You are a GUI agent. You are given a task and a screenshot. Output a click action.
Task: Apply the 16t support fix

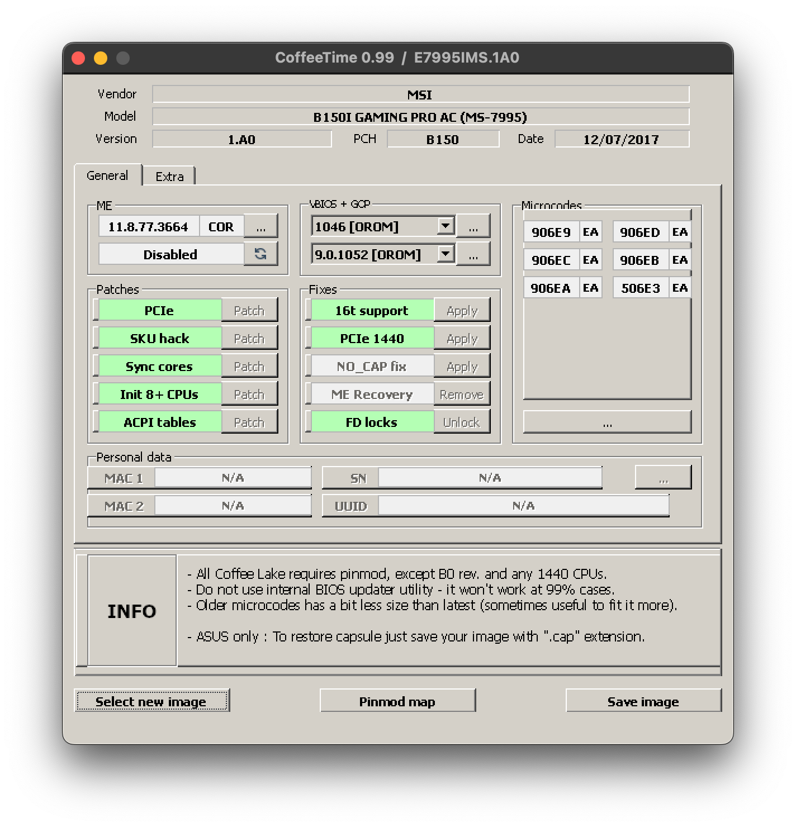pyautogui.click(x=462, y=310)
